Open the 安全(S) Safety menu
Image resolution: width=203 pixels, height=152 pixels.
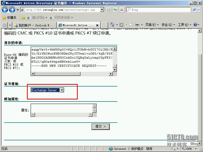168,25
